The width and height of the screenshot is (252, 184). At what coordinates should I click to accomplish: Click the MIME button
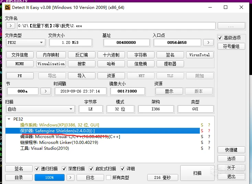tap(20, 64)
